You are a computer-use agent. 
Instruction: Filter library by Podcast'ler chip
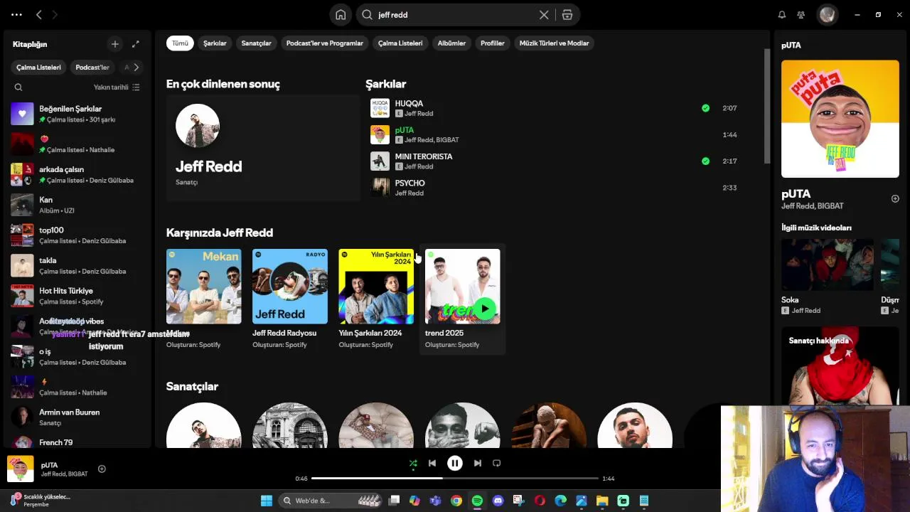(92, 68)
